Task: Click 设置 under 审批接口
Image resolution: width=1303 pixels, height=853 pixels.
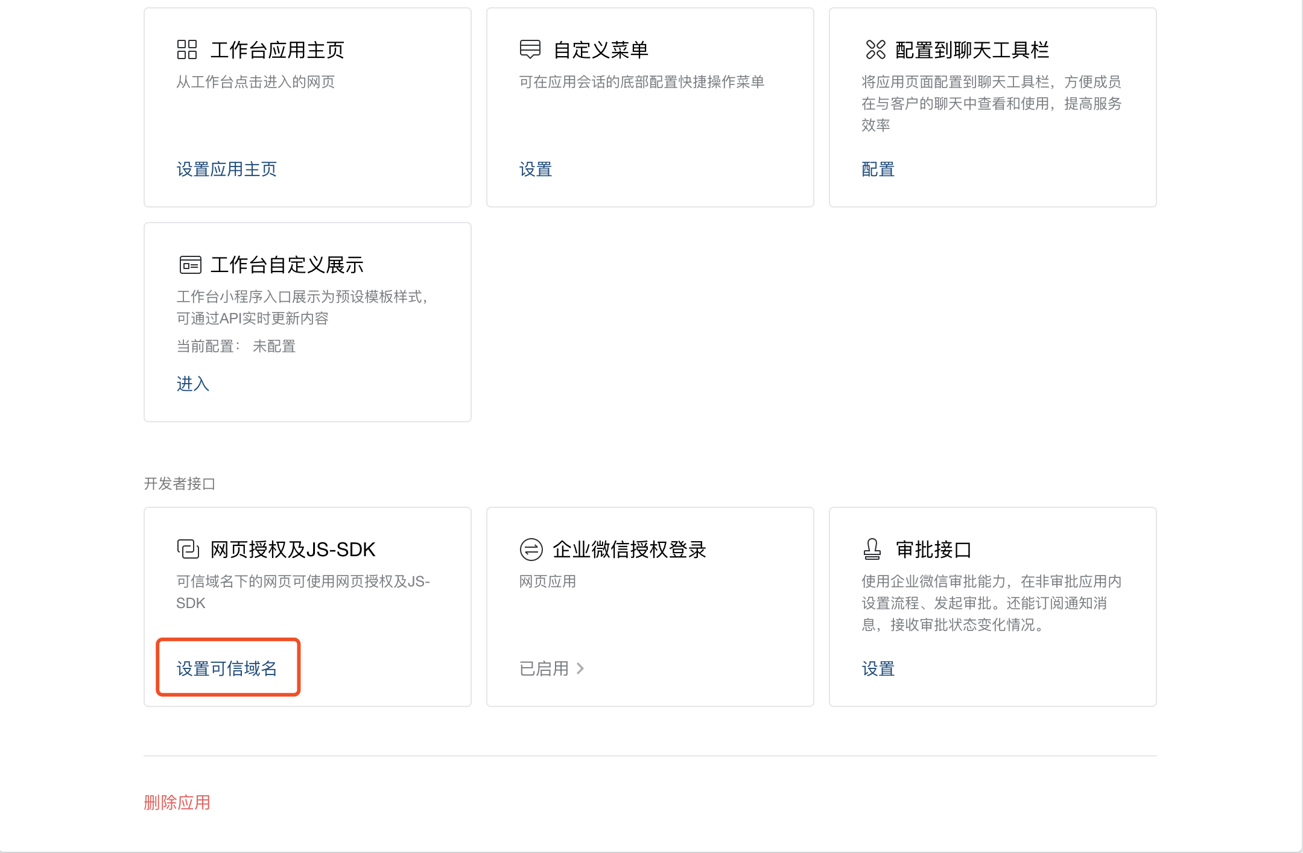Action: tap(878, 668)
